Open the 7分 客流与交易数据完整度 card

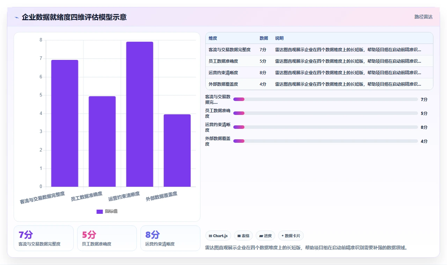click(x=44, y=238)
